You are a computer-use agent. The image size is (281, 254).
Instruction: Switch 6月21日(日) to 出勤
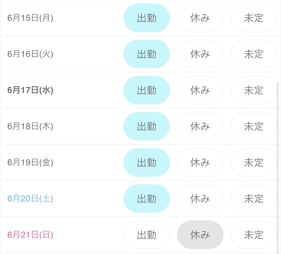147,235
